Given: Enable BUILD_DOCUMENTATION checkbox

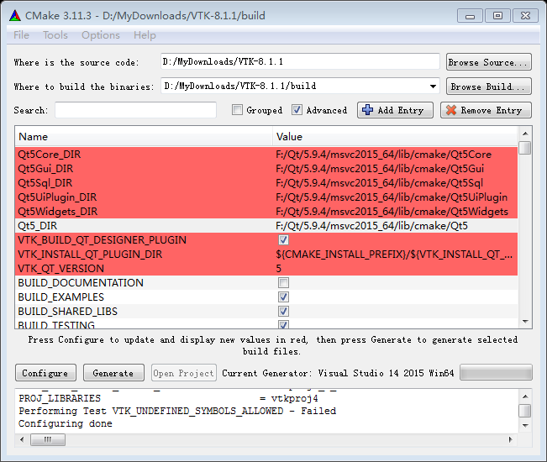Looking at the screenshot, I should coord(283,282).
